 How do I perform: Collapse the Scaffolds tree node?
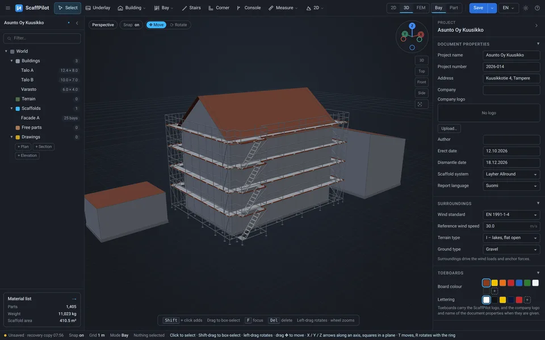coord(11,109)
